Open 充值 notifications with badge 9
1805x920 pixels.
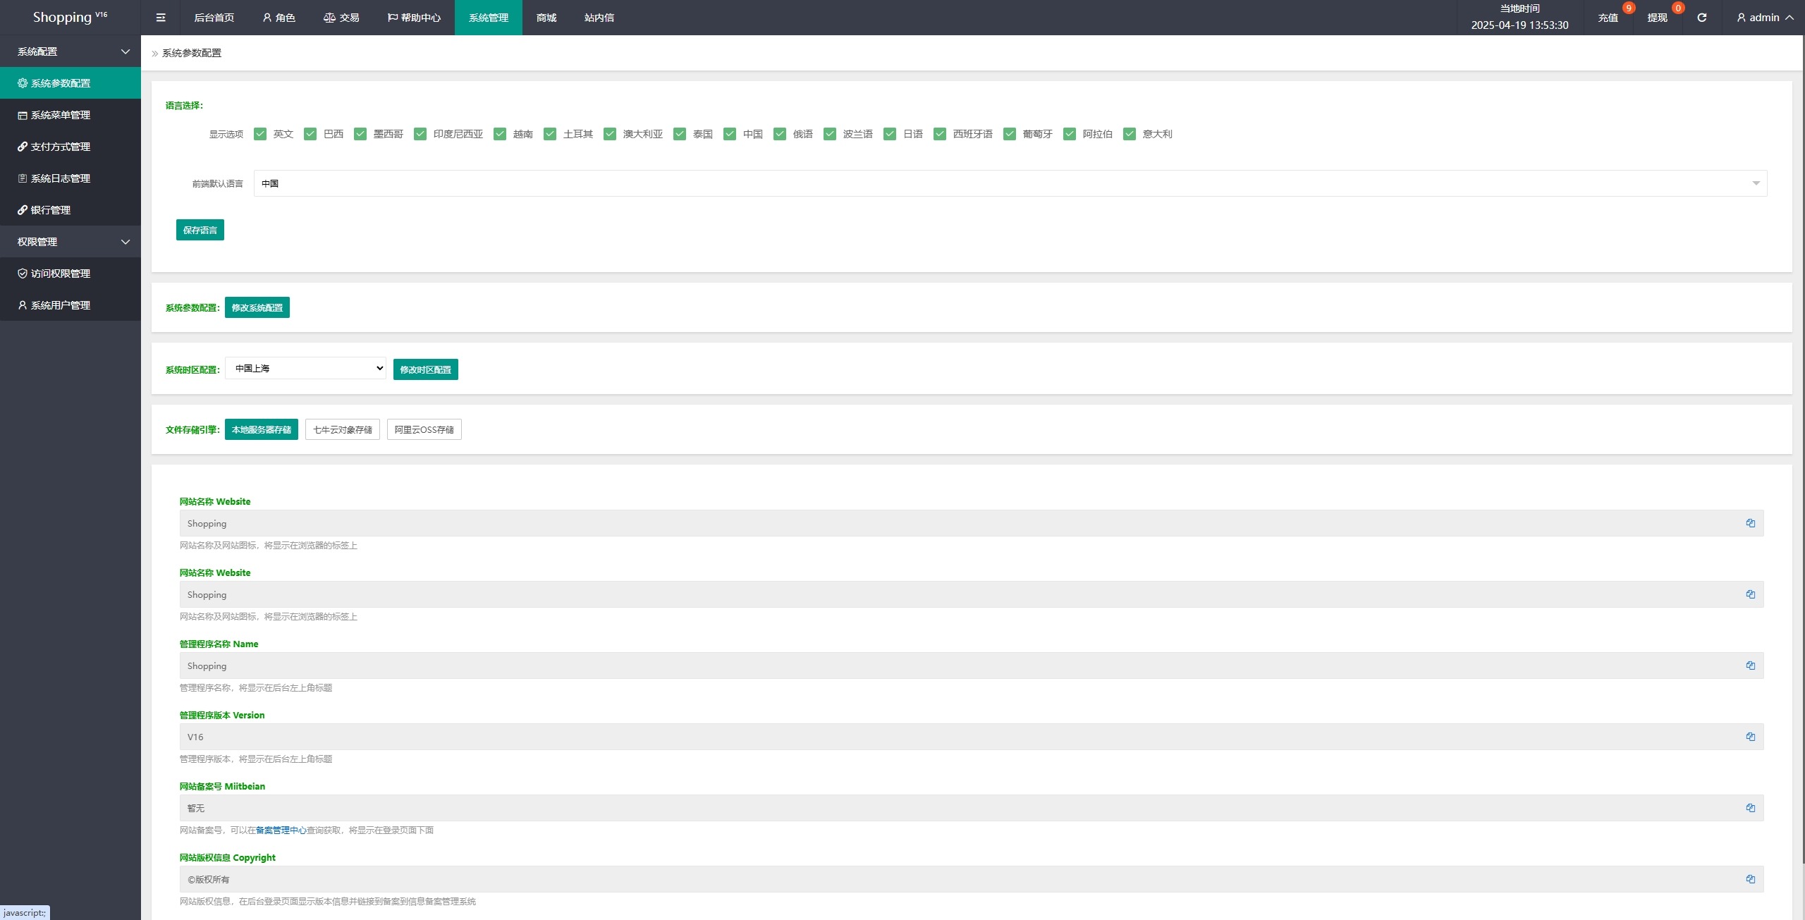[1608, 18]
